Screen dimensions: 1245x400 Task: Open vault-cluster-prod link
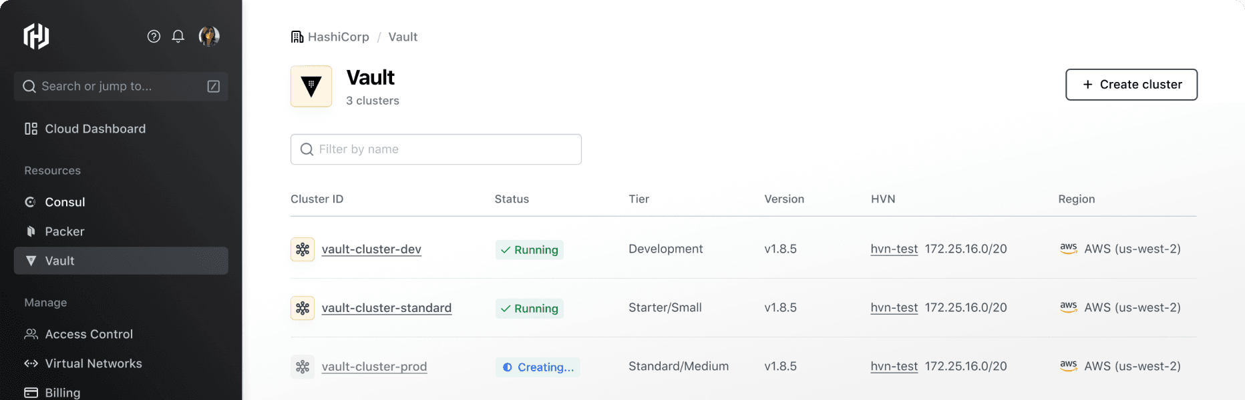click(x=374, y=367)
